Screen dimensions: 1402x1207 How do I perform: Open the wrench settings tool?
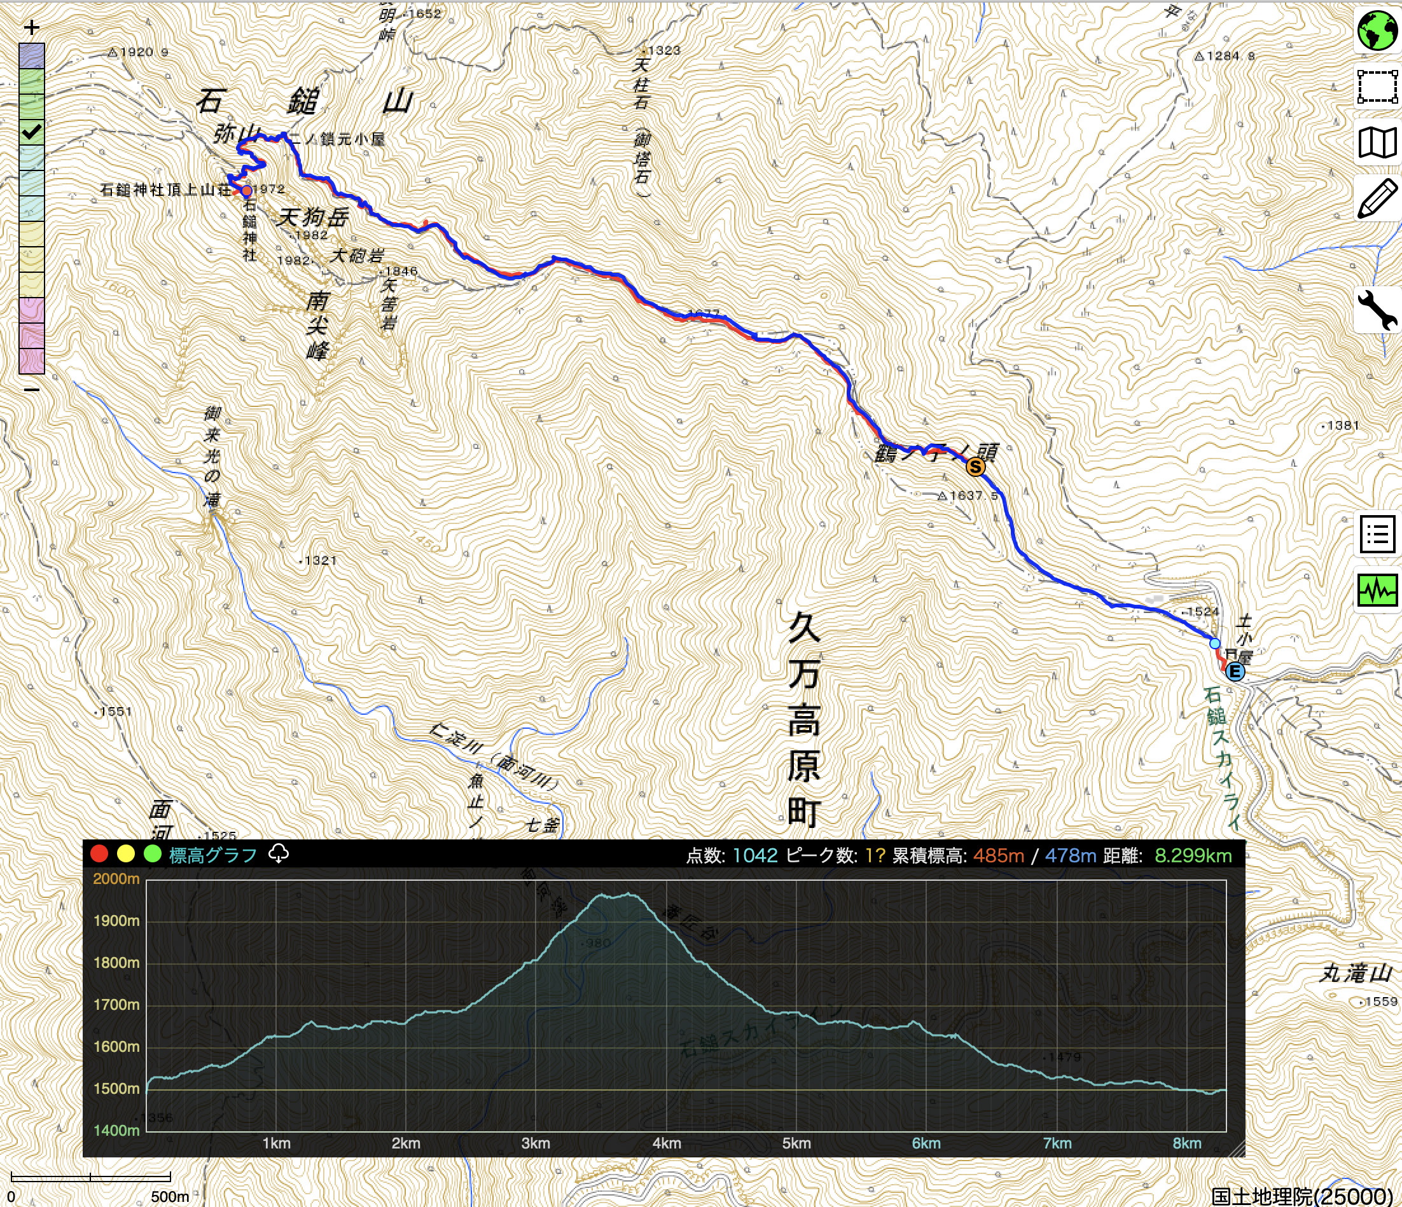tap(1377, 310)
